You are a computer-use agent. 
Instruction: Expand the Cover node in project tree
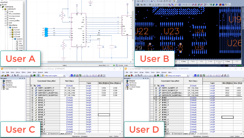point(5,11)
